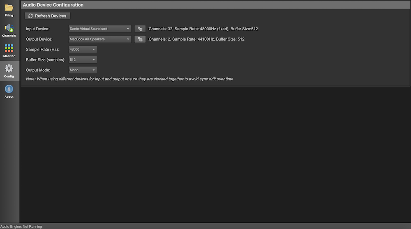
Task: Click the input info text showing Channels: 32
Action: point(203,29)
